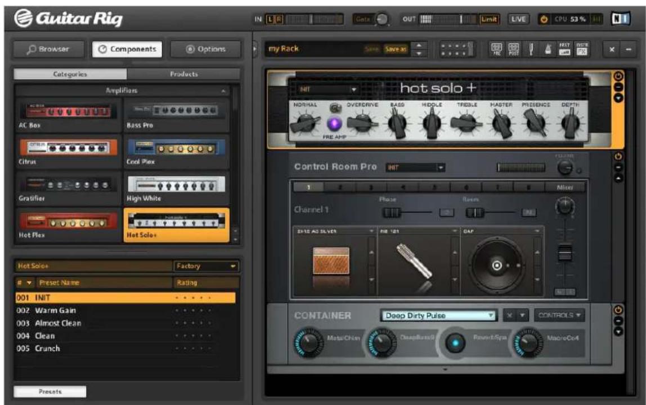Enable the left input channel L
The height and width of the screenshot is (405, 646).
[270, 19]
